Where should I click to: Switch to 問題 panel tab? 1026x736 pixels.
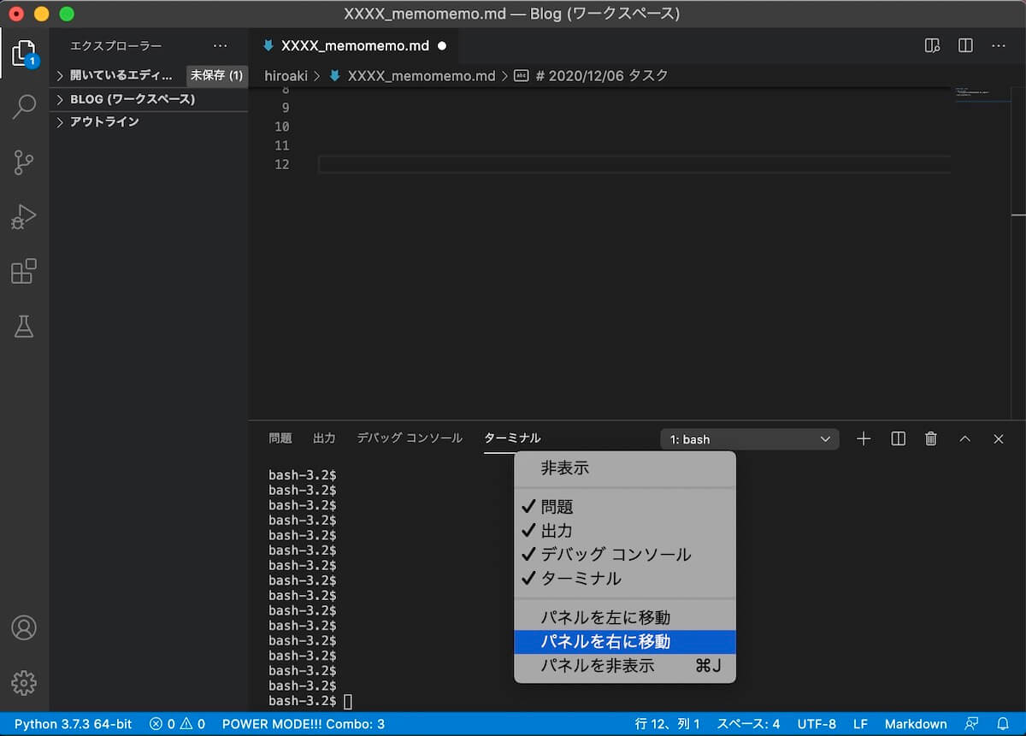click(x=280, y=439)
